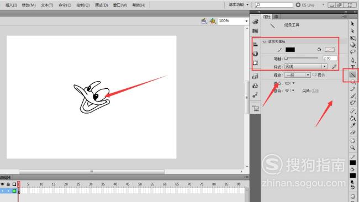Select the Paint Bucket tool
Viewport: 359px width, 202px height.
[x=352, y=118]
